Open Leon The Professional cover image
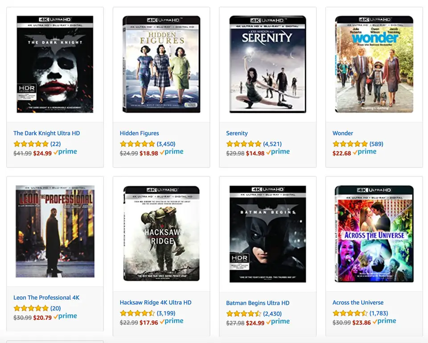 coord(55,231)
